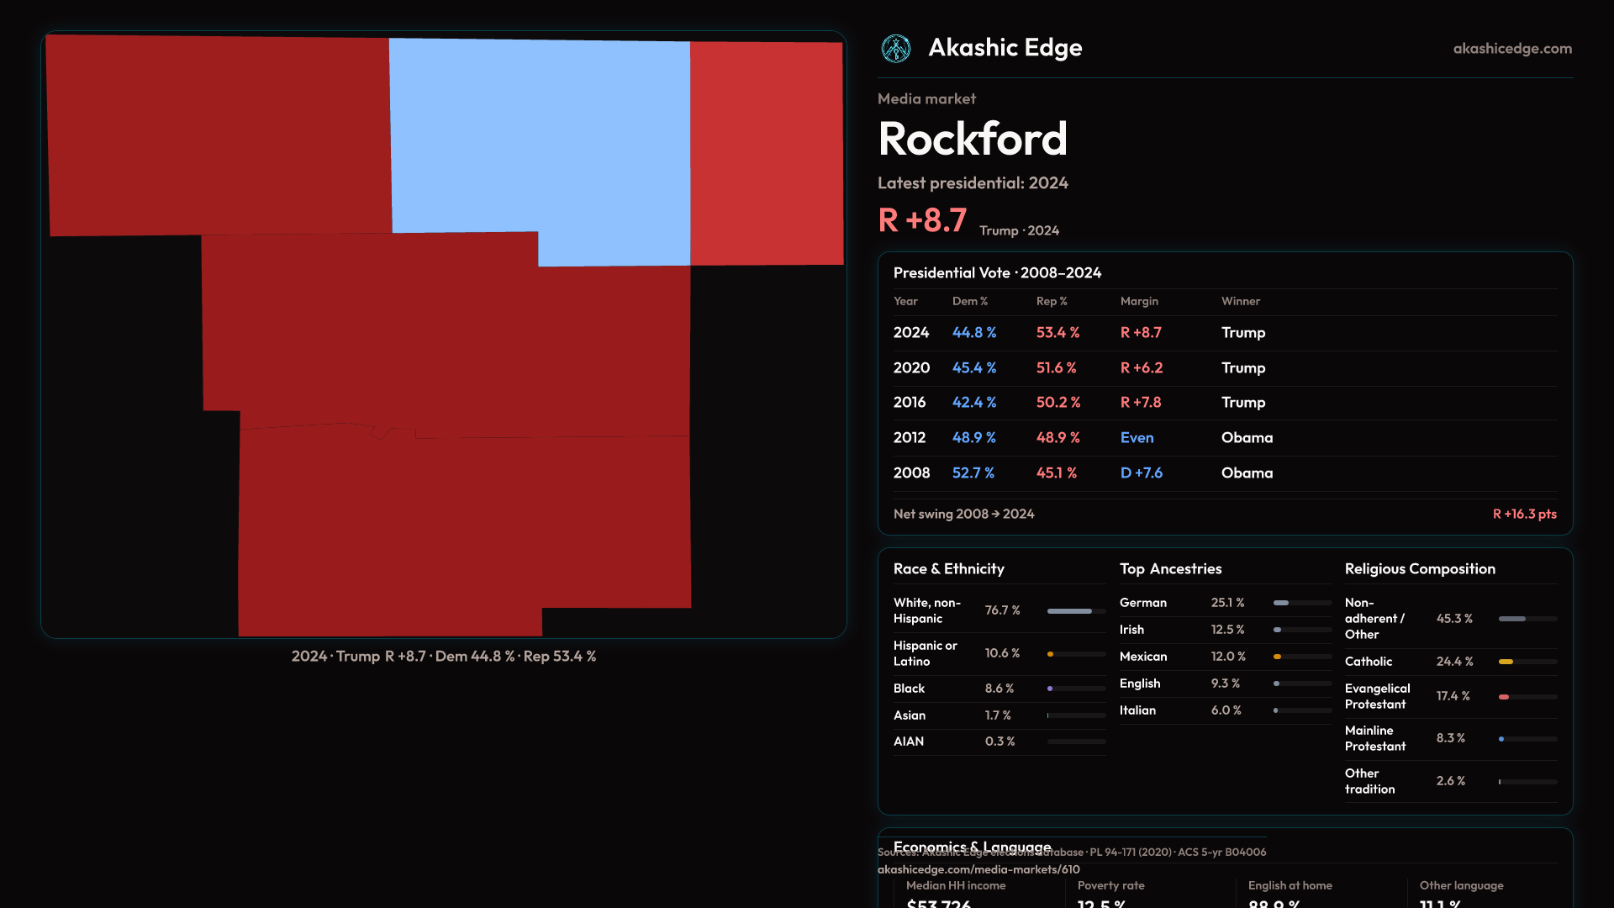Click the dark red northwest county region
This screenshot has height=908, width=1614.
pyautogui.click(x=217, y=135)
